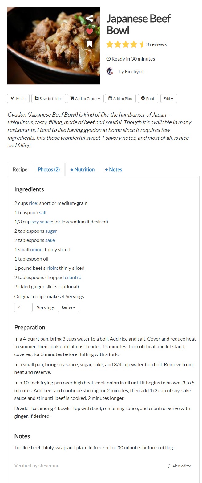Image resolution: width=202 pixels, height=483 pixels.
Task: Click the share icon on recipe photo
Action: click(x=89, y=19)
